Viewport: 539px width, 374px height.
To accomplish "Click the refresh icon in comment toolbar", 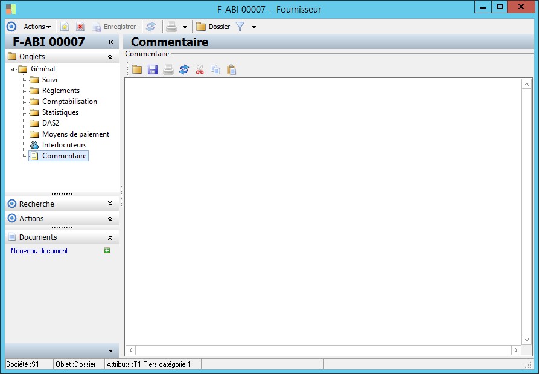I will pyautogui.click(x=184, y=70).
